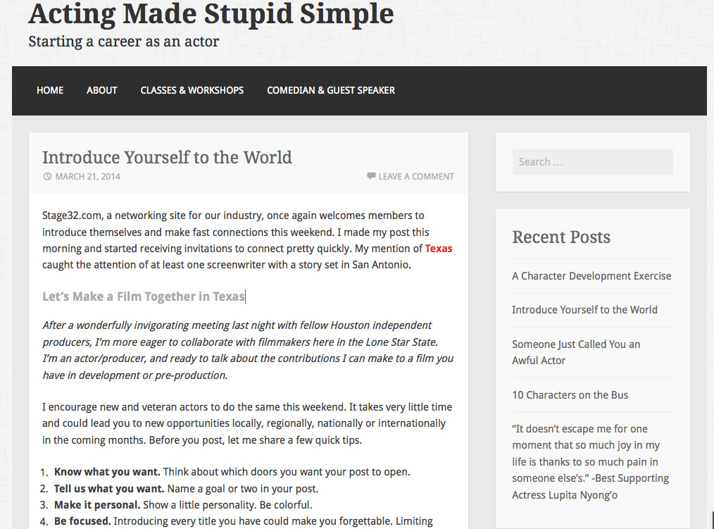Focus the Search input field
Image resolution: width=714 pixels, height=529 pixels.
(592, 162)
